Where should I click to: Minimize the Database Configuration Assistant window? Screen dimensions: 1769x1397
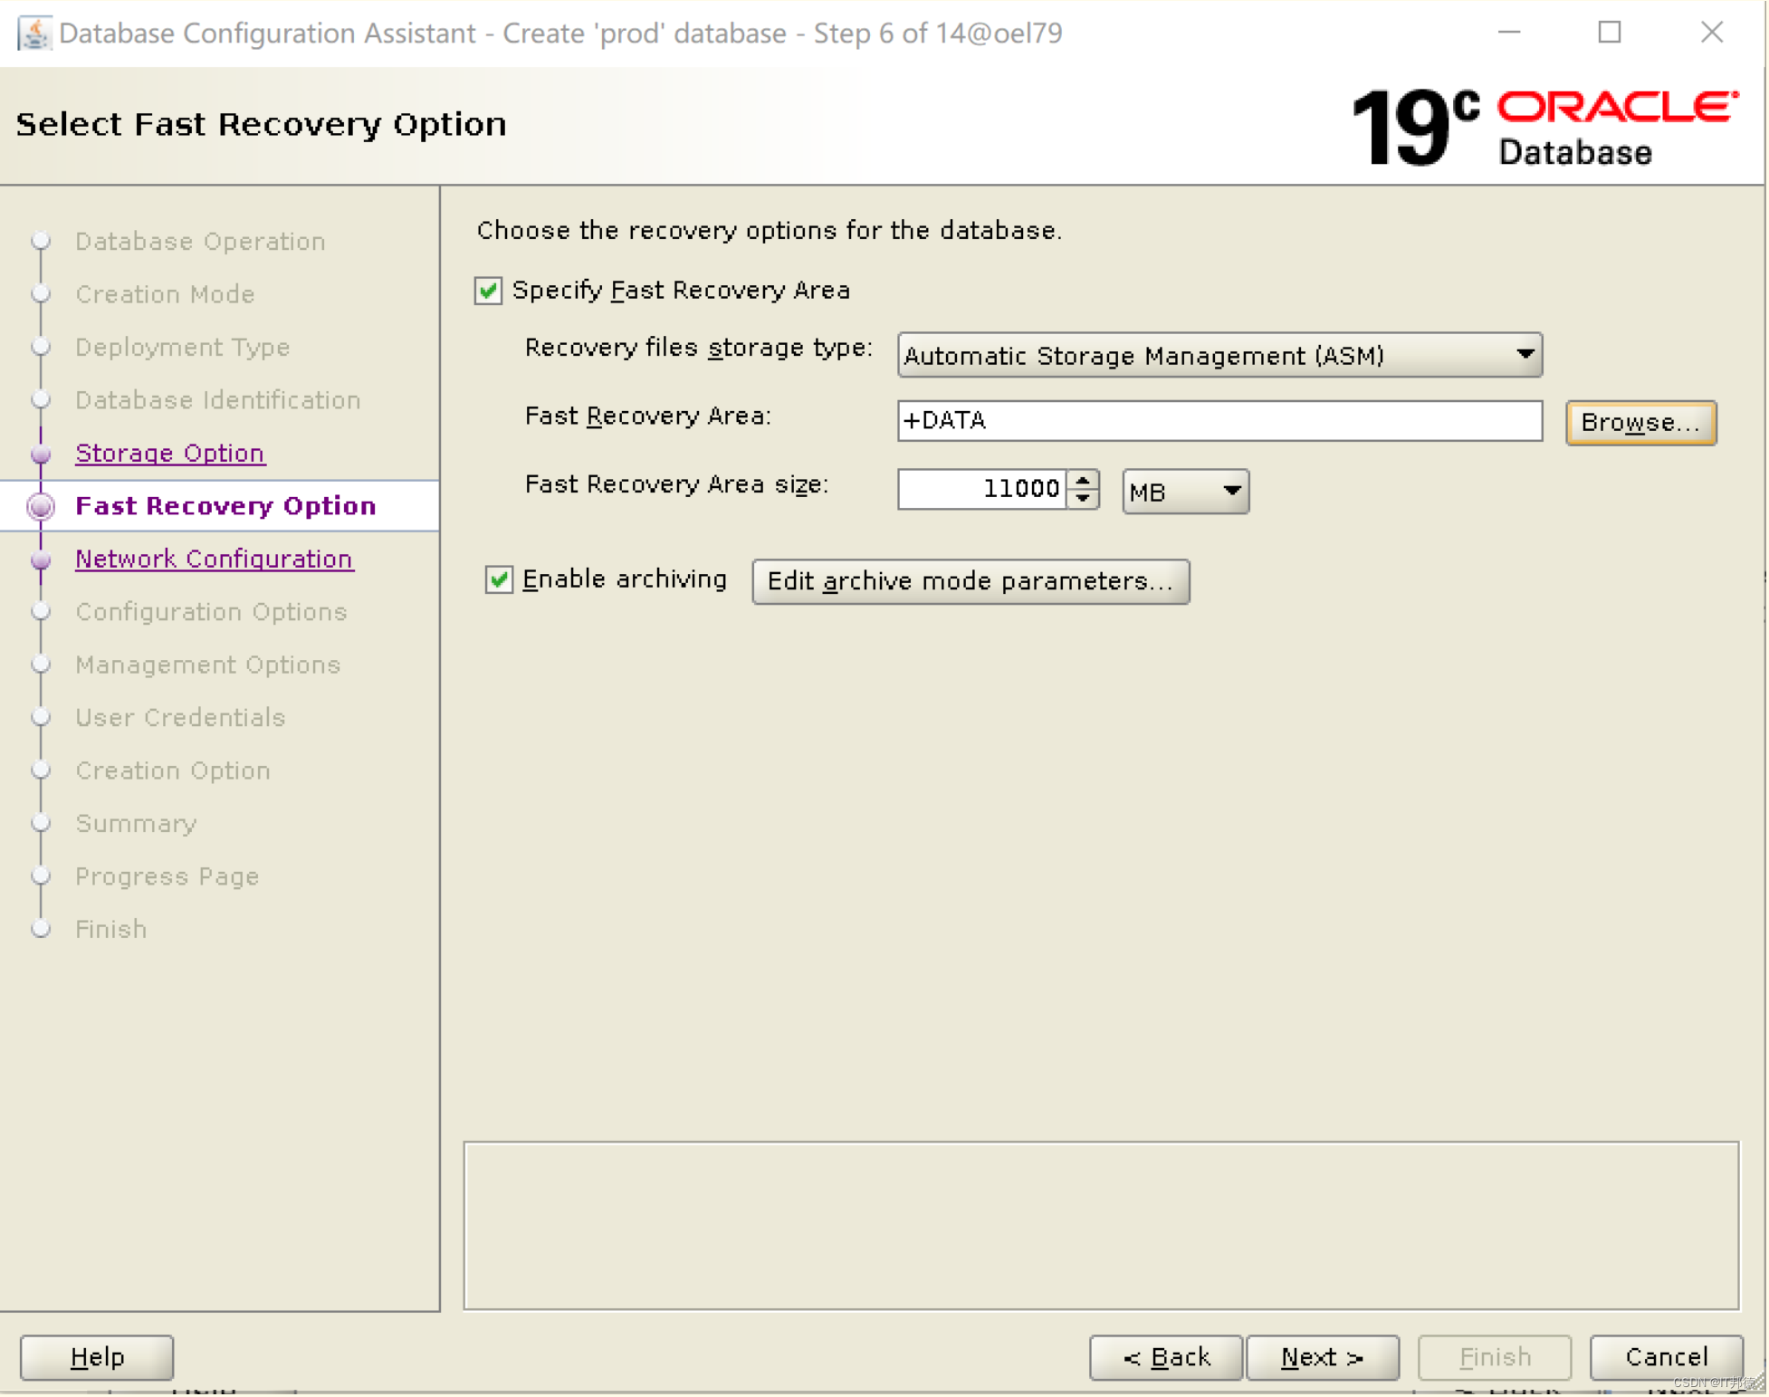(1508, 33)
